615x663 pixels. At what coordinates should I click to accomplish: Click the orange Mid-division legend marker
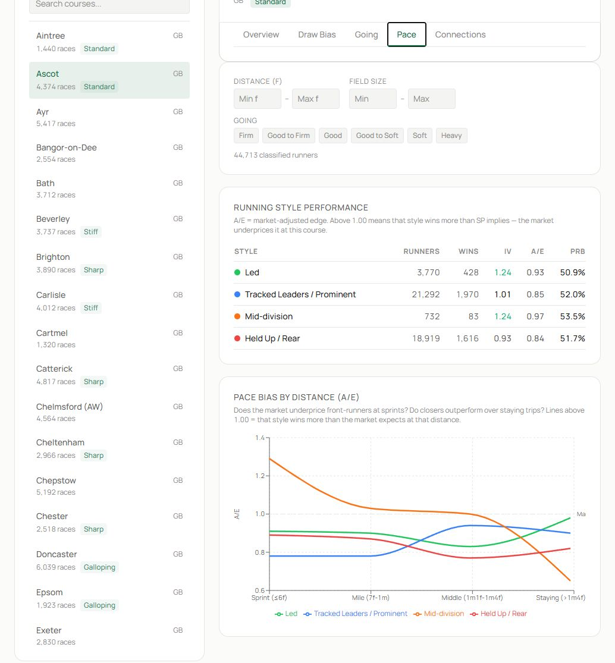[418, 614]
